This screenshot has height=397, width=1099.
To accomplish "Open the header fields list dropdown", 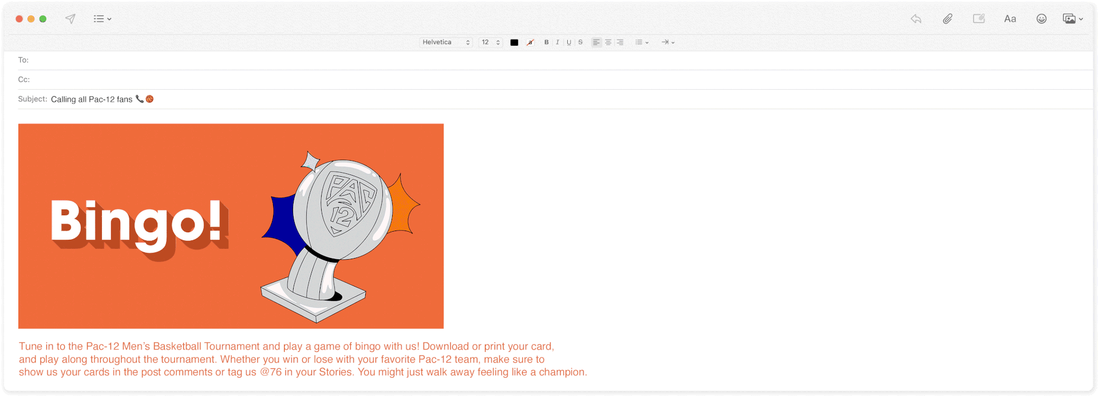I will click(102, 19).
